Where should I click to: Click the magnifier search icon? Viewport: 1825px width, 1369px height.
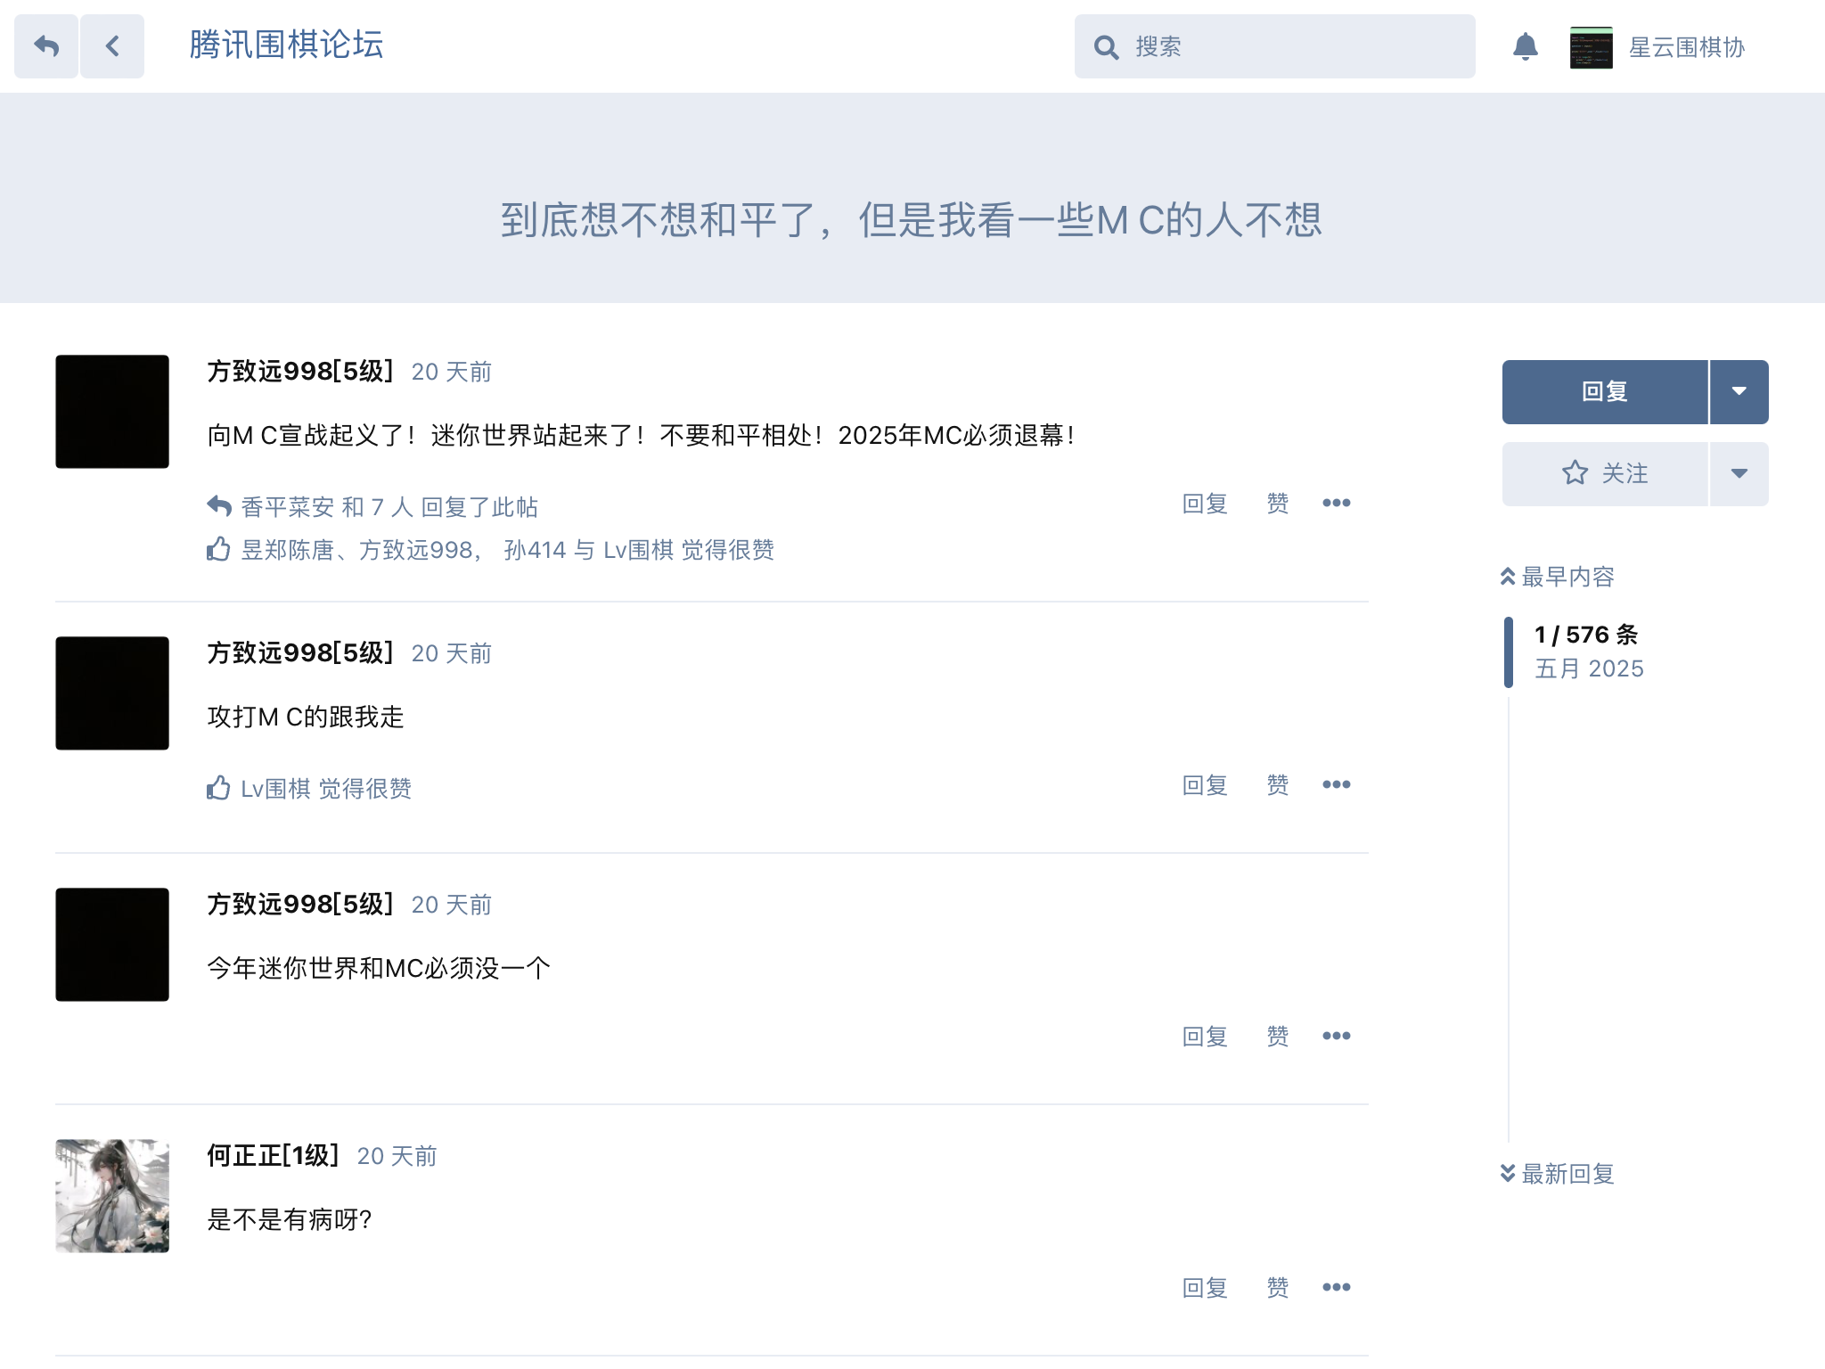[1106, 47]
